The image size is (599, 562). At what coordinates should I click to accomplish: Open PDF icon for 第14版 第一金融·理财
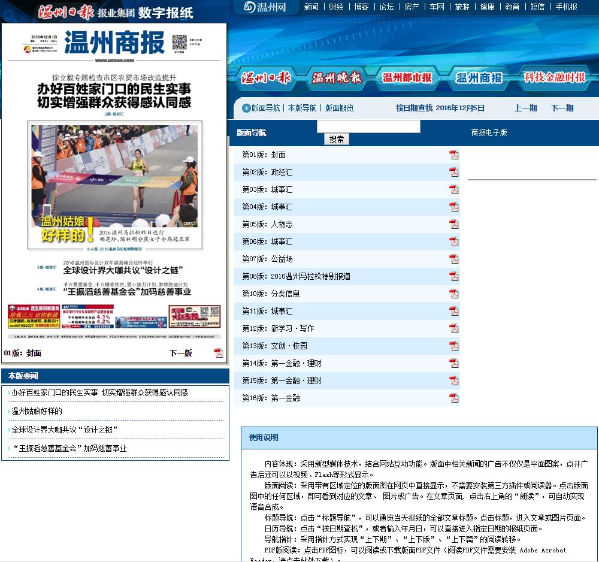tap(454, 363)
